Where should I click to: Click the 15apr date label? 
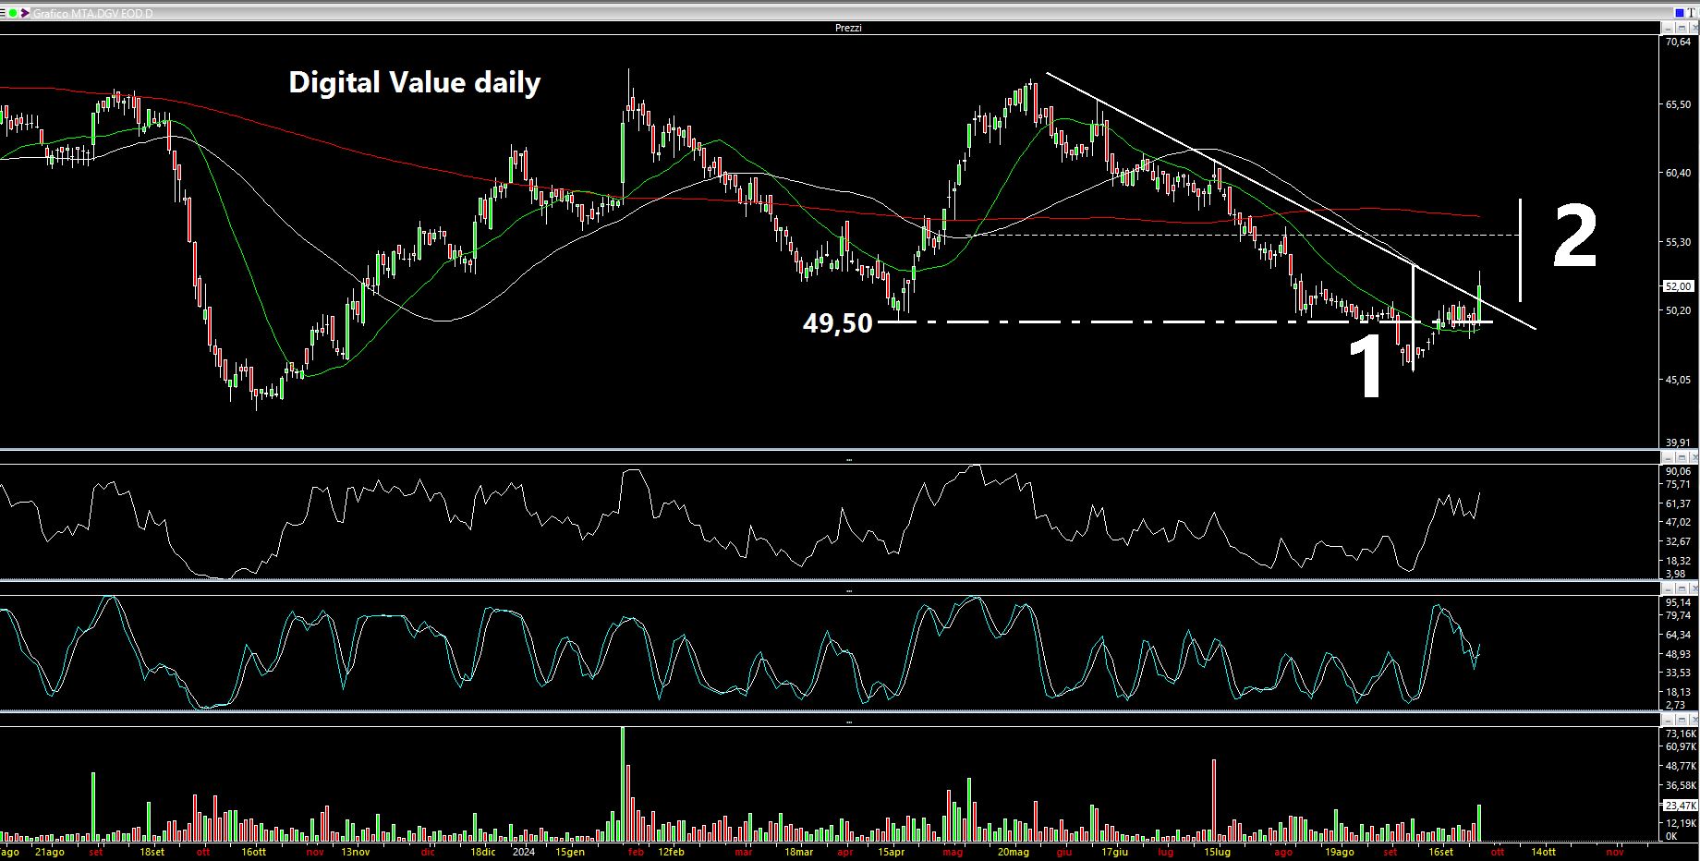click(891, 852)
